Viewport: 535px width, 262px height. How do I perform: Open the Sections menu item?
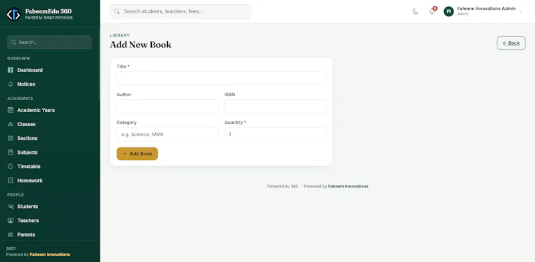tap(49, 138)
